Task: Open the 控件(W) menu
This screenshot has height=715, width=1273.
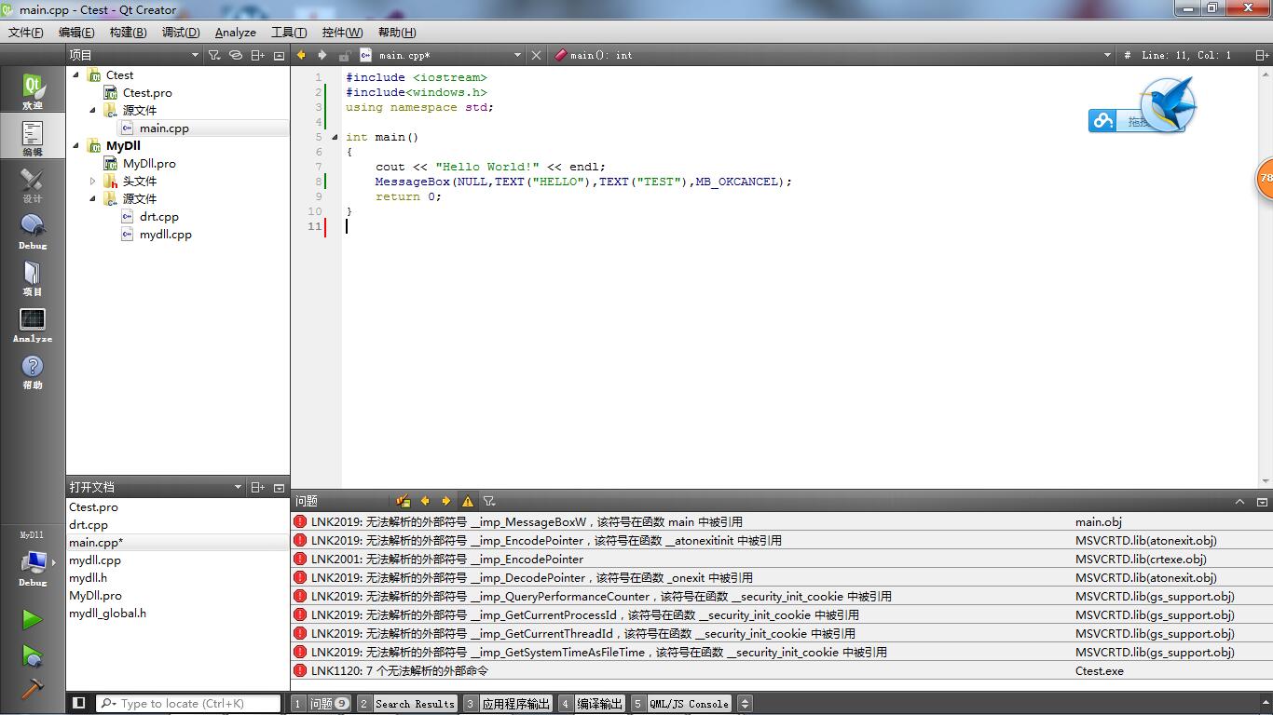Action: [x=342, y=33]
